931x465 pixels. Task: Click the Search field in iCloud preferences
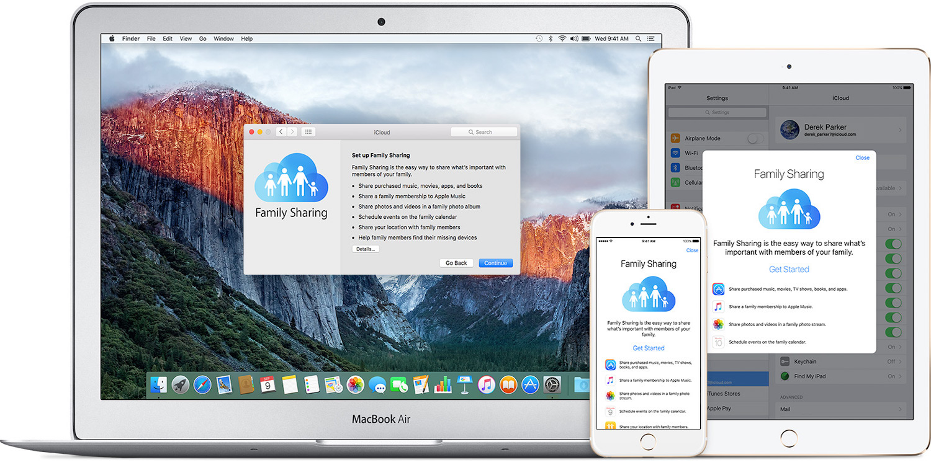(484, 131)
